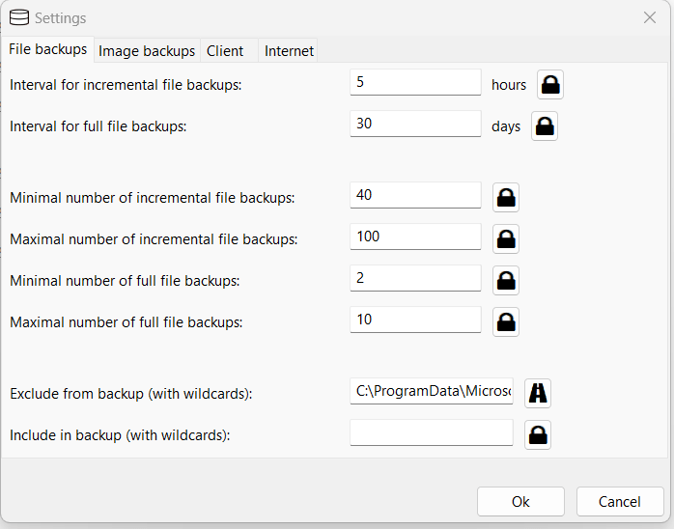
Task: Toggle lock for minimal full file backups
Action: [x=506, y=280]
